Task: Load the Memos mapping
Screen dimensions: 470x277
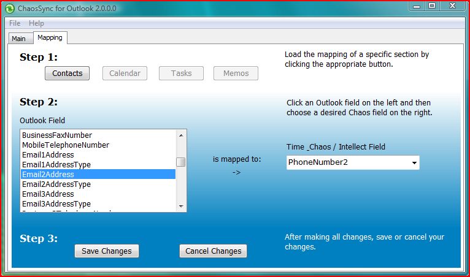Action: tap(236, 74)
